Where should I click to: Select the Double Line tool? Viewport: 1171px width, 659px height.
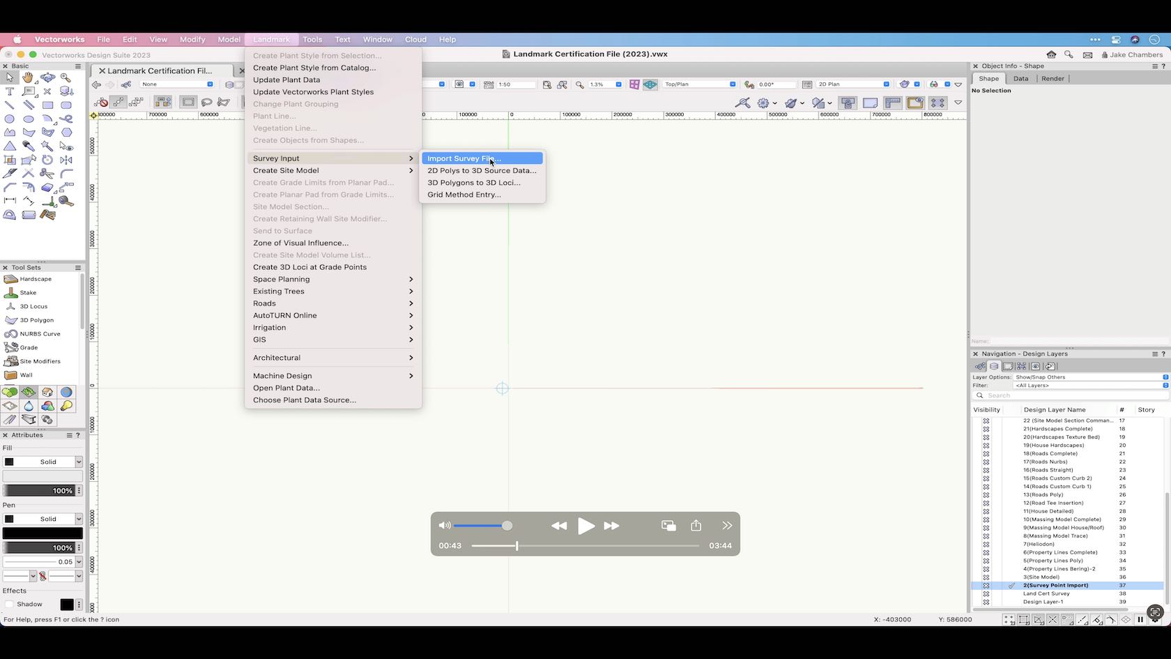[x=29, y=105]
